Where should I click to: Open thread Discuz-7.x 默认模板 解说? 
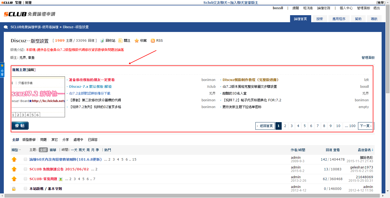tap(90, 87)
